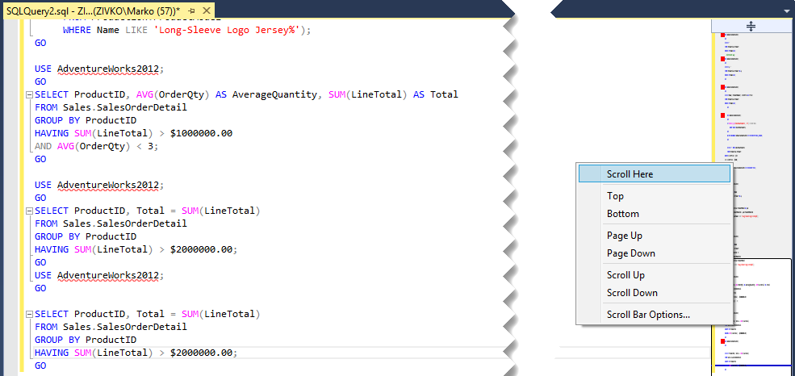Image resolution: width=795 pixels, height=376 pixels.
Task: Click the split editor handle above scrollbar
Action: tap(751, 27)
